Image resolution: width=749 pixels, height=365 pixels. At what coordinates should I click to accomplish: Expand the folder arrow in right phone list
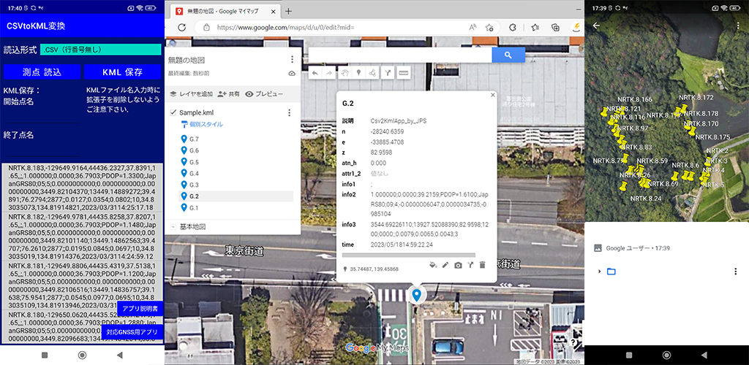point(600,271)
